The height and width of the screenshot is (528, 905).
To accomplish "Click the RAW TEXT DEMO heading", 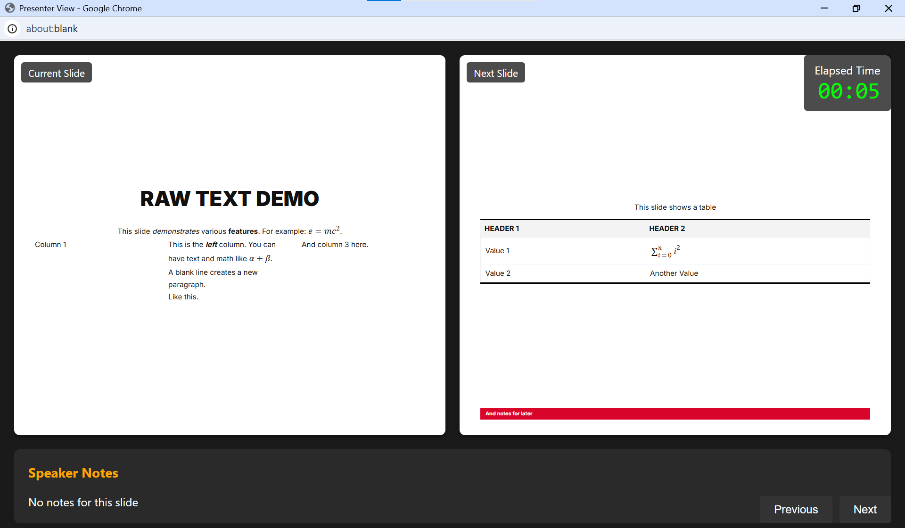I will click(x=230, y=198).
